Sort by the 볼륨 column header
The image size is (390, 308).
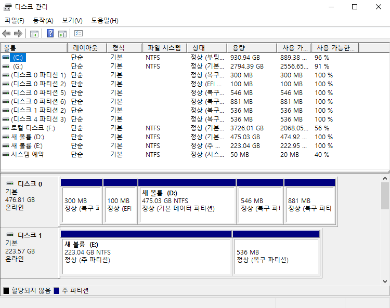tap(34, 48)
